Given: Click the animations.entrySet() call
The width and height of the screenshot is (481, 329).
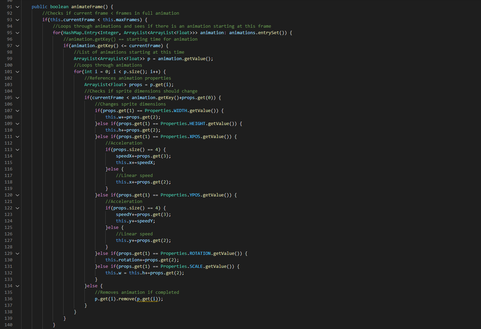Looking at the screenshot, I should [x=258, y=33].
